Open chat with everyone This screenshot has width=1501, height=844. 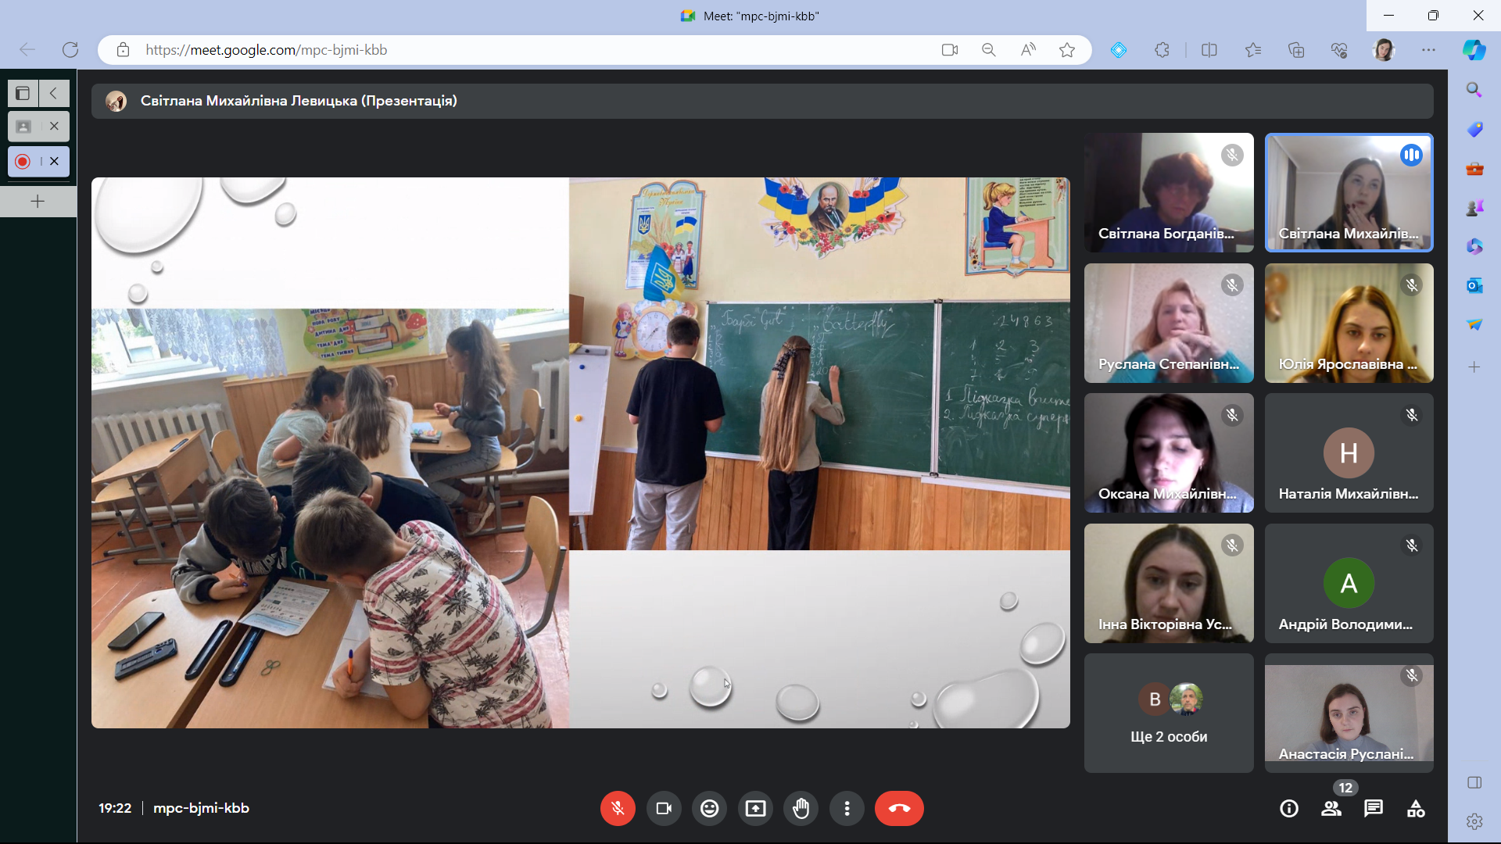(x=1374, y=809)
